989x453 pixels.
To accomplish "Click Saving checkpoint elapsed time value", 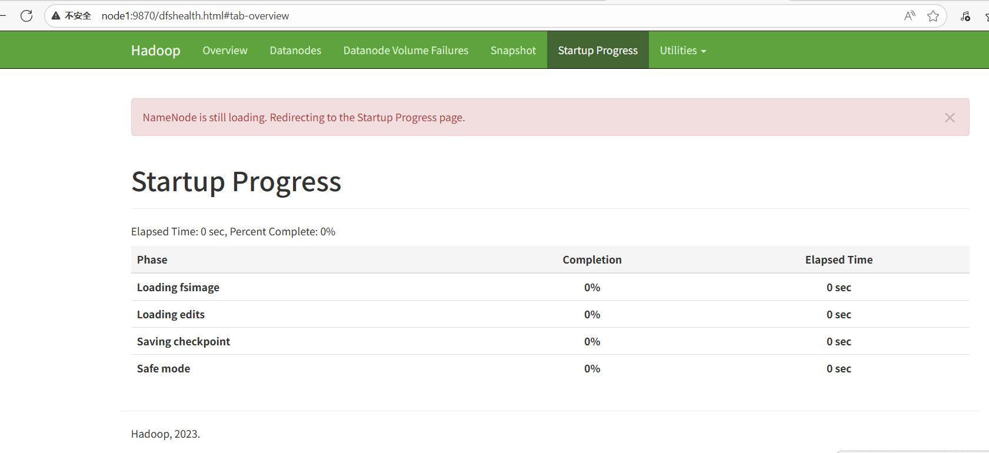I will (x=839, y=342).
